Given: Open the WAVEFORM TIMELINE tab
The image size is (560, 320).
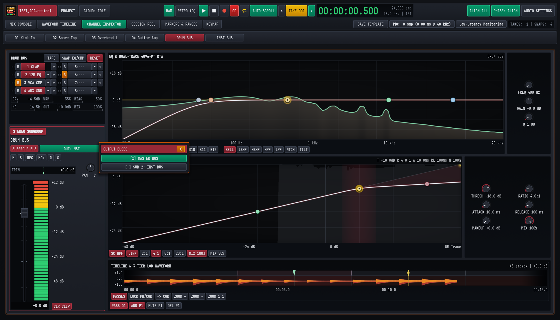Looking at the screenshot, I should (59, 24).
